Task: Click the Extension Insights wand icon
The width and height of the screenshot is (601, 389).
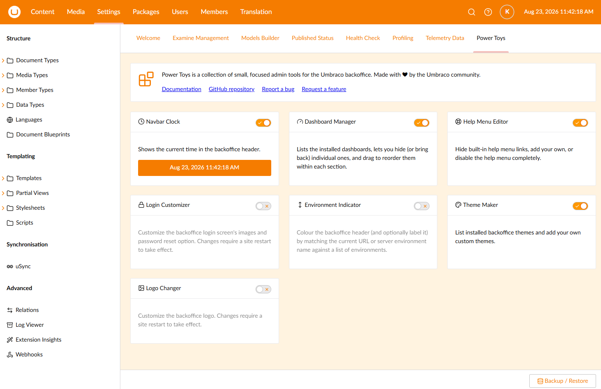Action: coord(10,340)
